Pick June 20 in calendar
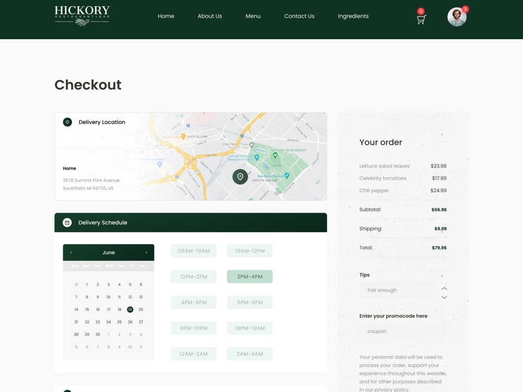Image resolution: width=523 pixels, height=392 pixels. click(x=141, y=309)
